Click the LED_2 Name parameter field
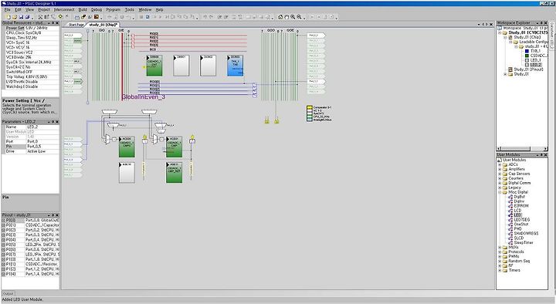 pos(42,127)
